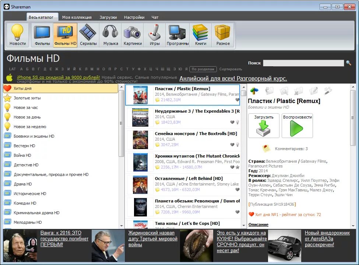This screenshot has height=265, width=359.
Task: Switch to Моя коллекция tab
Action: click(x=77, y=17)
